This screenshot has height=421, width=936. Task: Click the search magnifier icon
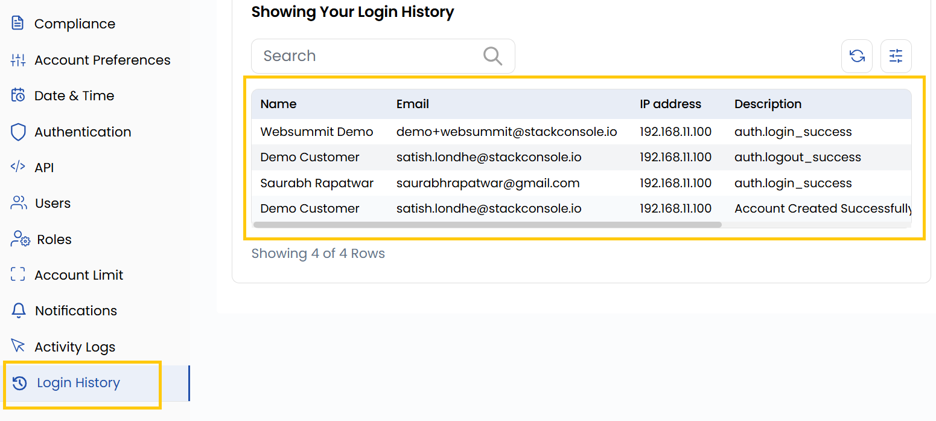pos(492,56)
